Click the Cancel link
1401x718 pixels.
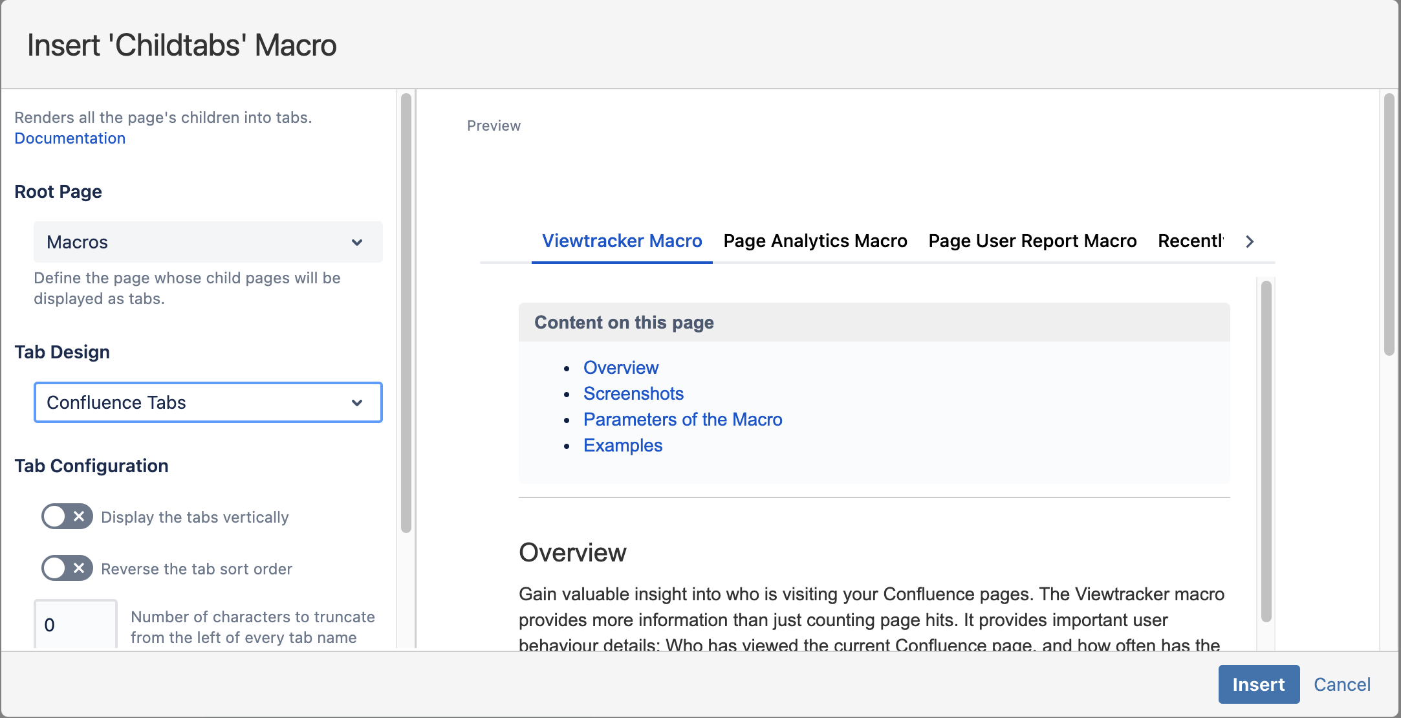[1341, 684]
